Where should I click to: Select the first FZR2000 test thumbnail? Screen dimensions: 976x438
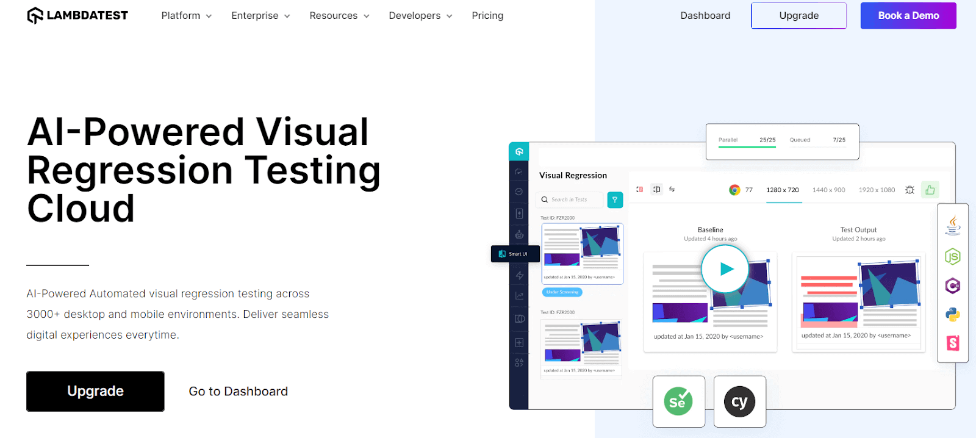point(582,254)
